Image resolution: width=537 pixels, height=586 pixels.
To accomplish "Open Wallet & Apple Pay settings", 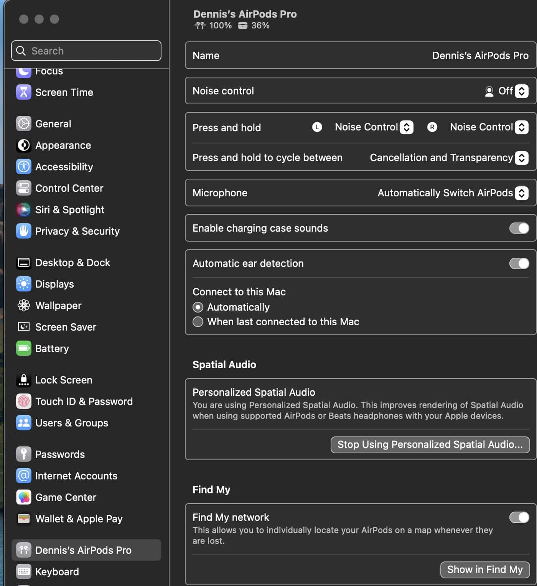I will coord(79,519).
